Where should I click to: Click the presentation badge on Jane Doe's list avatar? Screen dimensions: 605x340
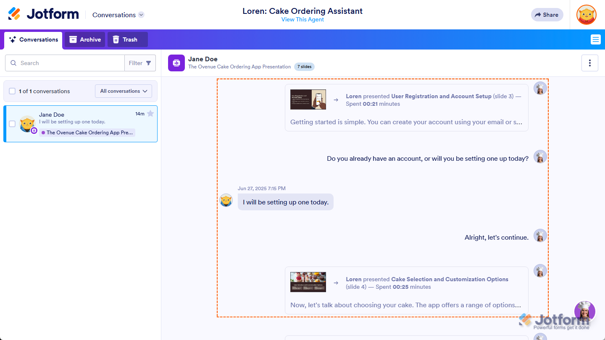[34, 131]
